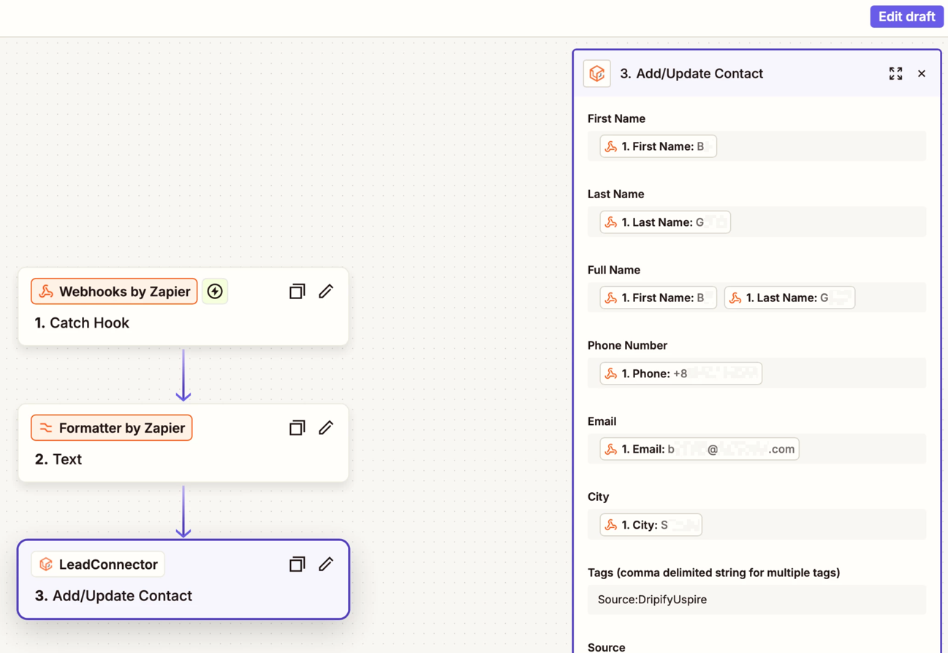Image resolution: width=948 pixels, height=653 pixels.
Task: Click the Tags input field
Action: [x=756, y=600]
